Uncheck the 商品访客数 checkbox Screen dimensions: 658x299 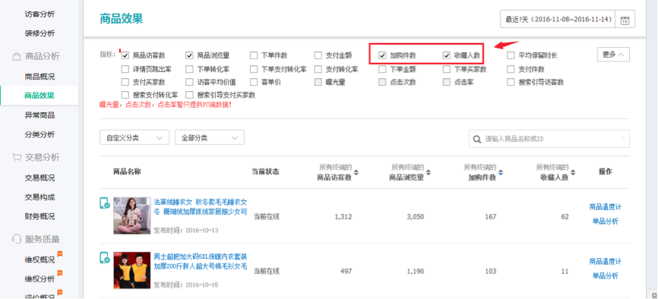[125, 55]
